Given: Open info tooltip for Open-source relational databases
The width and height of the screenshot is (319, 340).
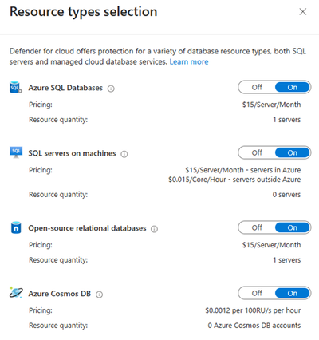Looking at the screenshot, I should coord(154,229).
